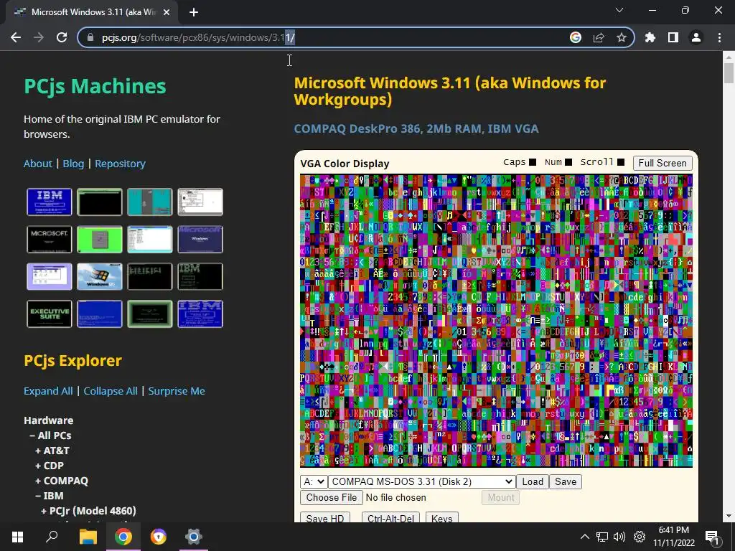Screen dimensions: 735x551
Task: Open File Explorer from the taskbar
Action: click(88, 537)
